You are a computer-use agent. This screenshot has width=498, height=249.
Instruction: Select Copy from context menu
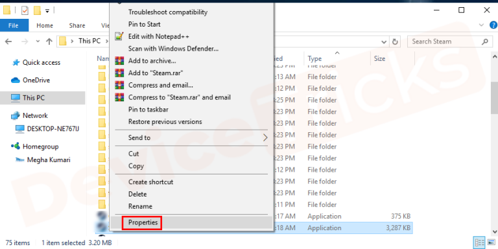136,166
